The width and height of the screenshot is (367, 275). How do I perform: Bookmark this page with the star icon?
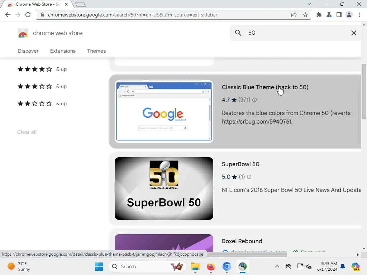[x=305, y=15]
